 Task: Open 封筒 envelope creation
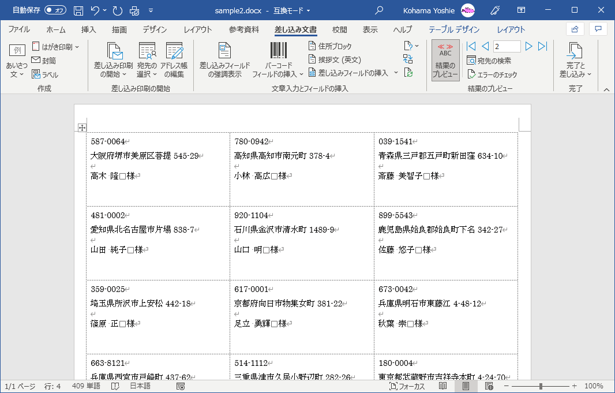click(x=44, y=61)
